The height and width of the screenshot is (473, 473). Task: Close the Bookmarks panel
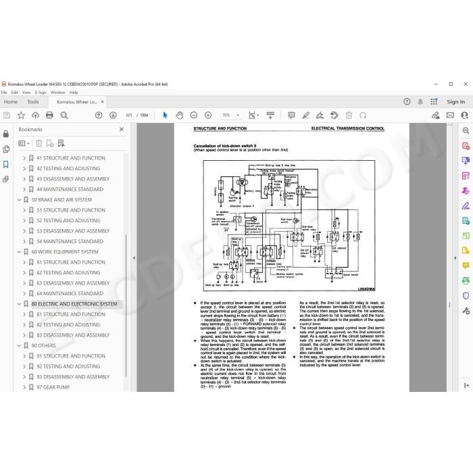[x=122, y=130]
